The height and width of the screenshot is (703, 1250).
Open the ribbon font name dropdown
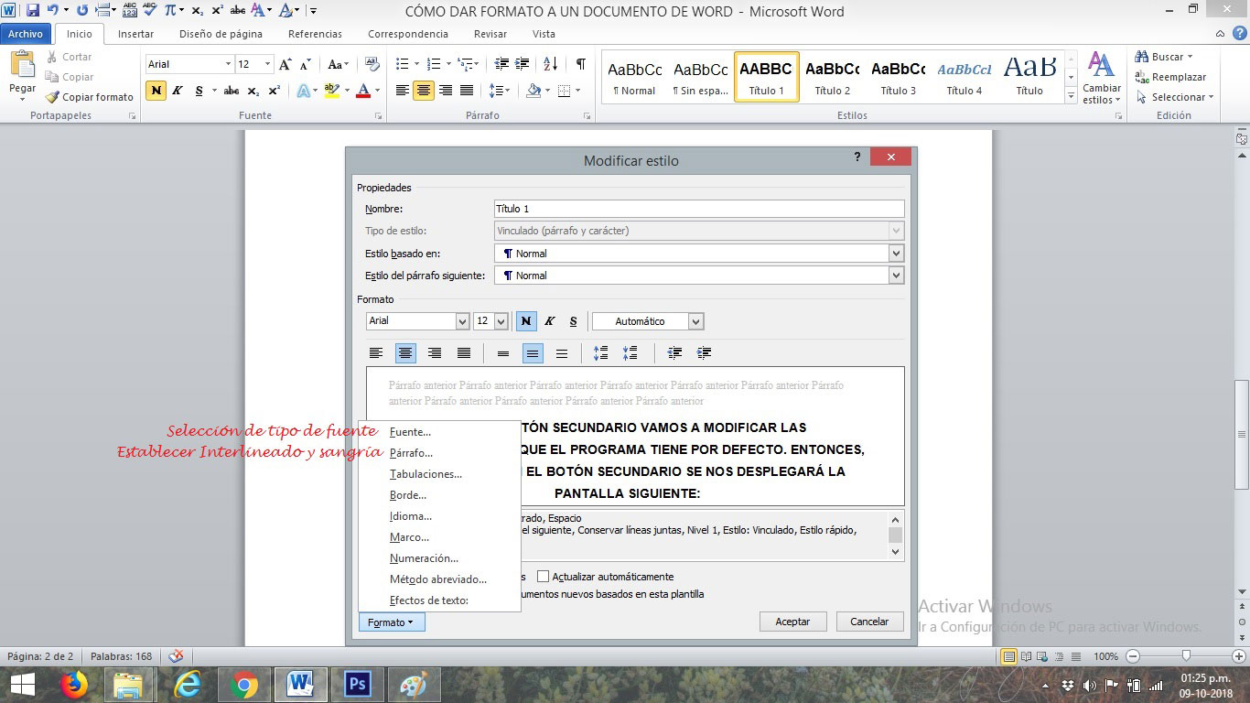click(x=229, y=64)
